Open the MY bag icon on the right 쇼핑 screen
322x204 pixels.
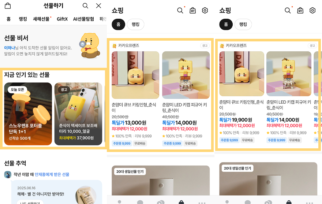point(300,10)
